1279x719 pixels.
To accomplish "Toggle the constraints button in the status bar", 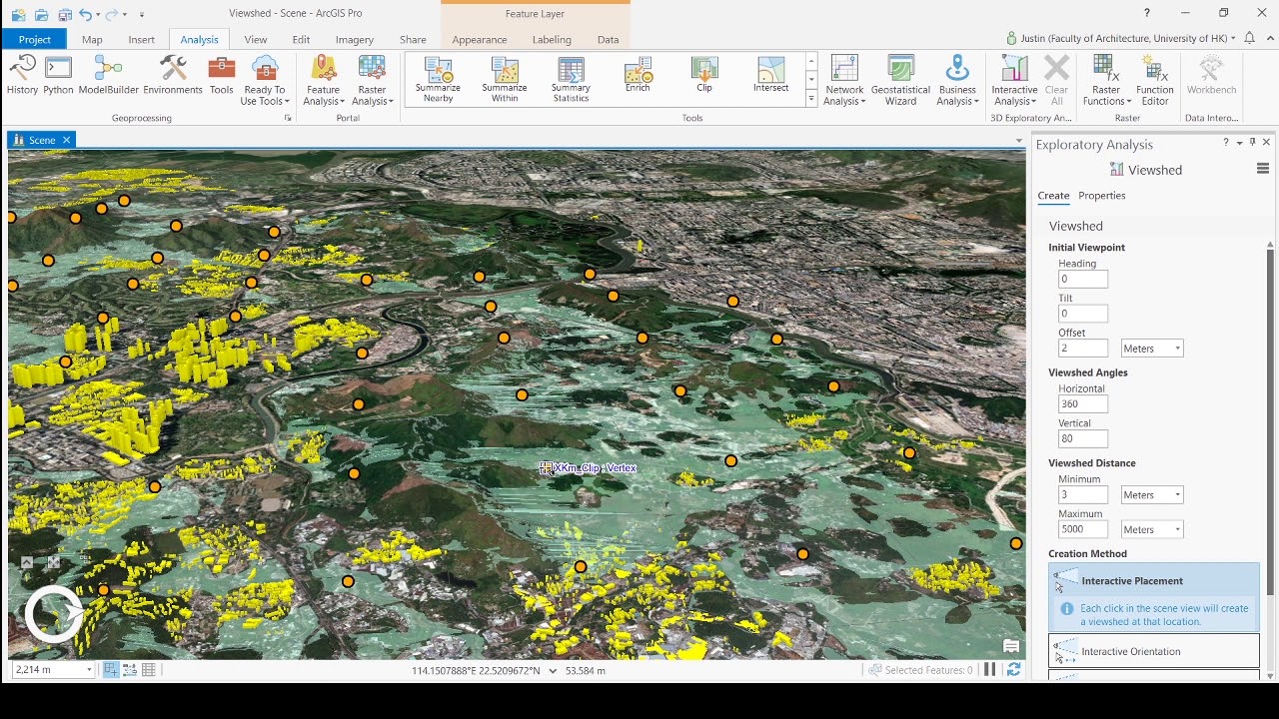I will (x=130, y=670).
